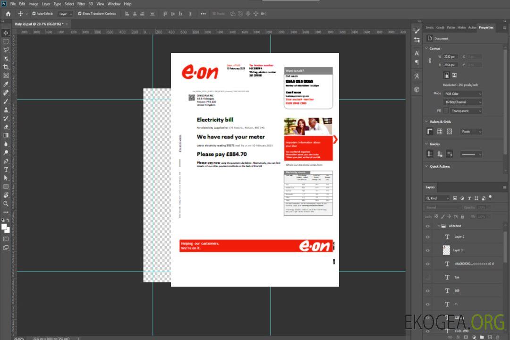Select the Horizontal Type tool
Viewport: 510px width, 340px height.
pos(6,169)
